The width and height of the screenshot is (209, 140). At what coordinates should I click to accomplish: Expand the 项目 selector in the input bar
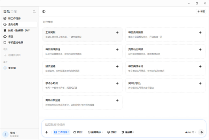coord(78,132)
